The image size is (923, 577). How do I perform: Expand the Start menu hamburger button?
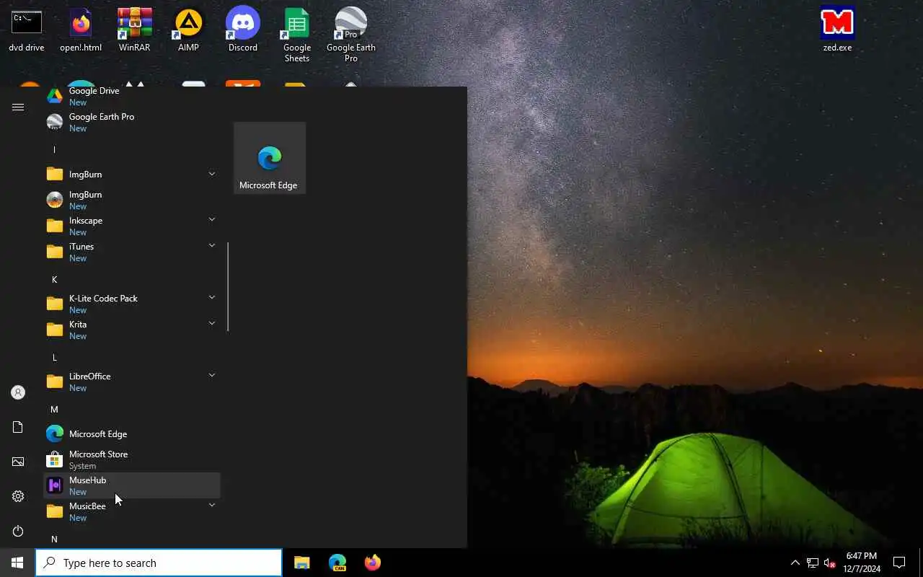click(x=18, y=107)
